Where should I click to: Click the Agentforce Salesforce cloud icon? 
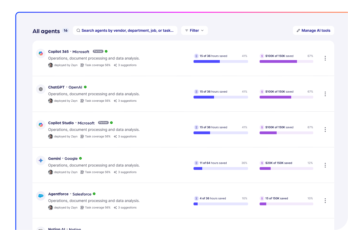pos(41,196)
